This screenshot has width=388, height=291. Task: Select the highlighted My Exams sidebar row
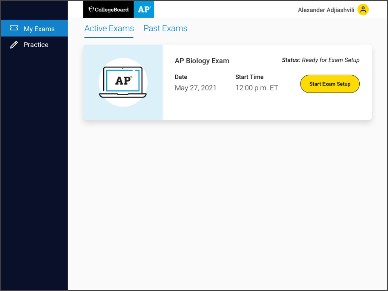(x=34, y=28)
